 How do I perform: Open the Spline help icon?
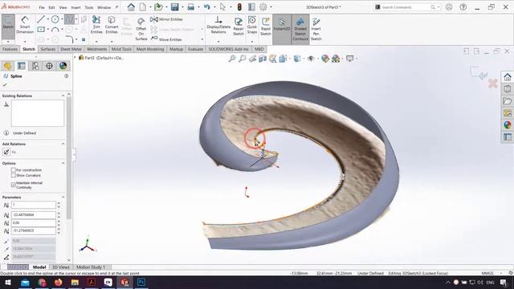[x=66, y=76]
